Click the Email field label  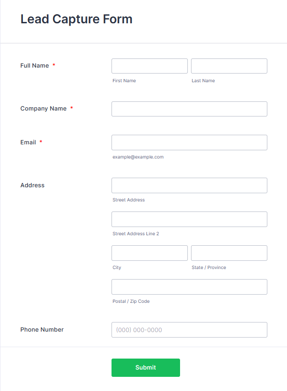[x=28, y=143]
